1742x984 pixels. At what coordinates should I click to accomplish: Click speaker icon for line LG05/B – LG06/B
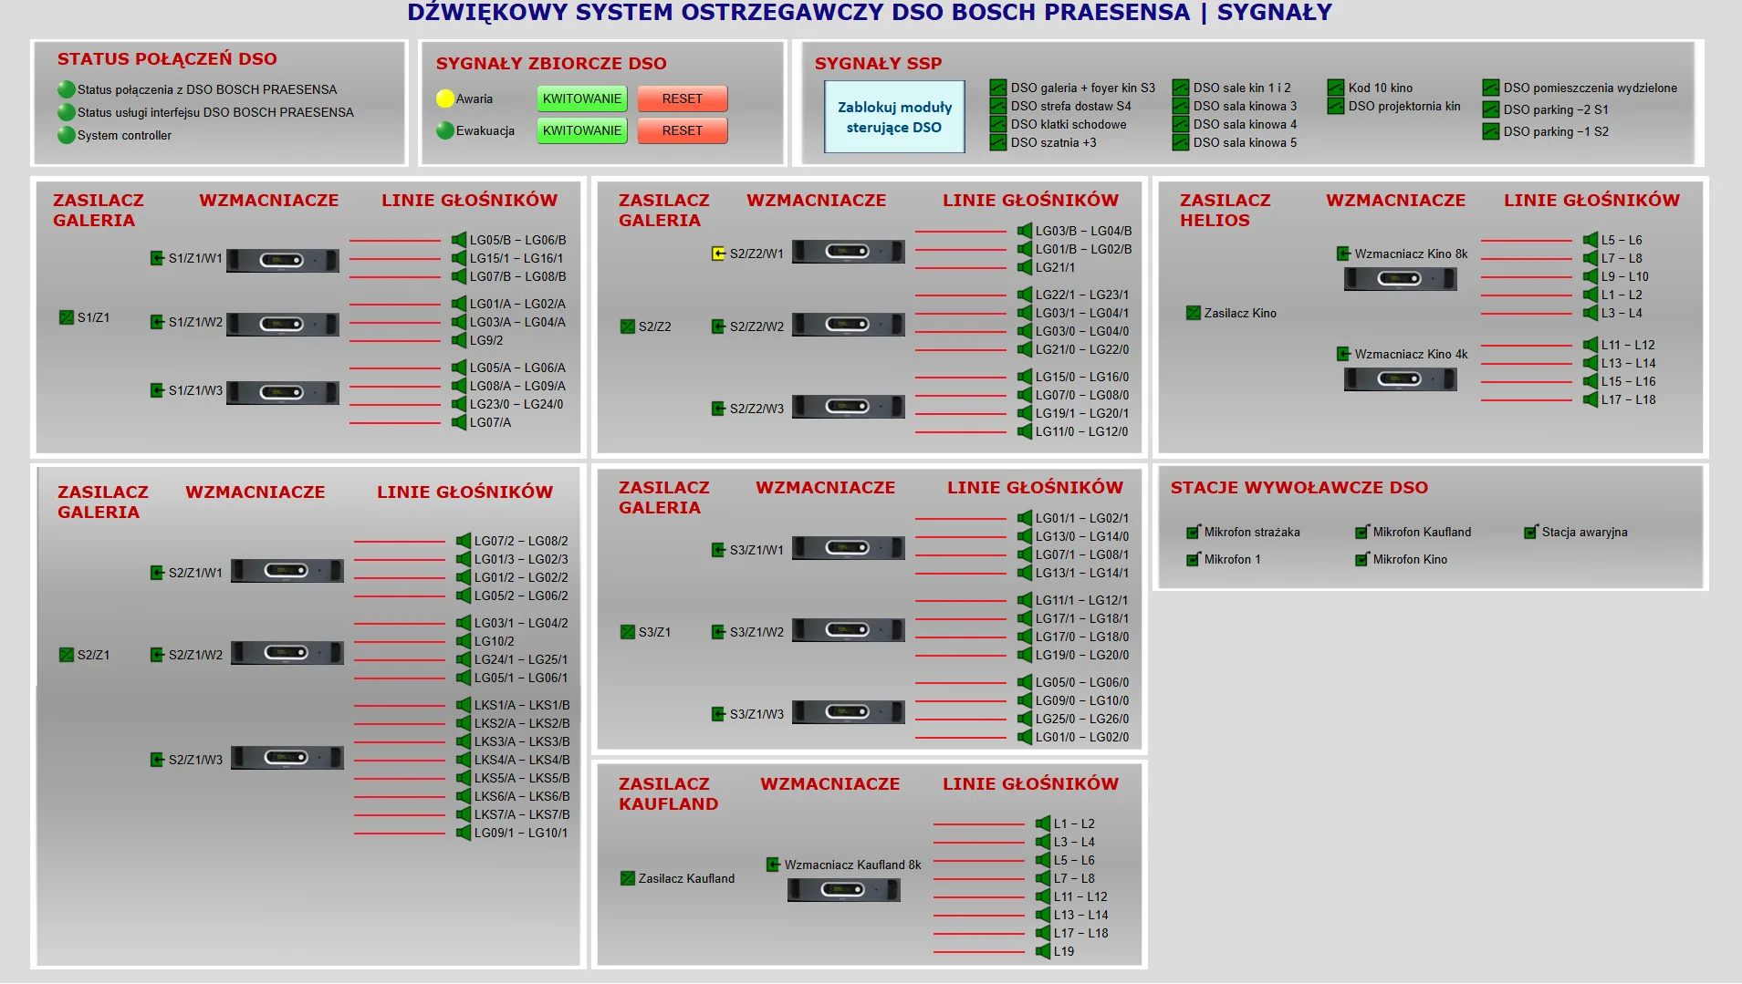pos(459,240)
